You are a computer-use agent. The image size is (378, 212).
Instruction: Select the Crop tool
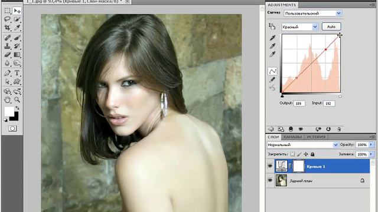pyautogui.click(x=8, y=28)
